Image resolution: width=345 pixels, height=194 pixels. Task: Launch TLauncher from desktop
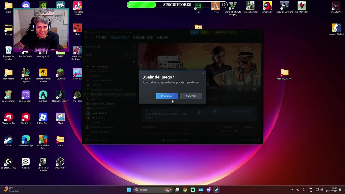[x=60, y=74]
